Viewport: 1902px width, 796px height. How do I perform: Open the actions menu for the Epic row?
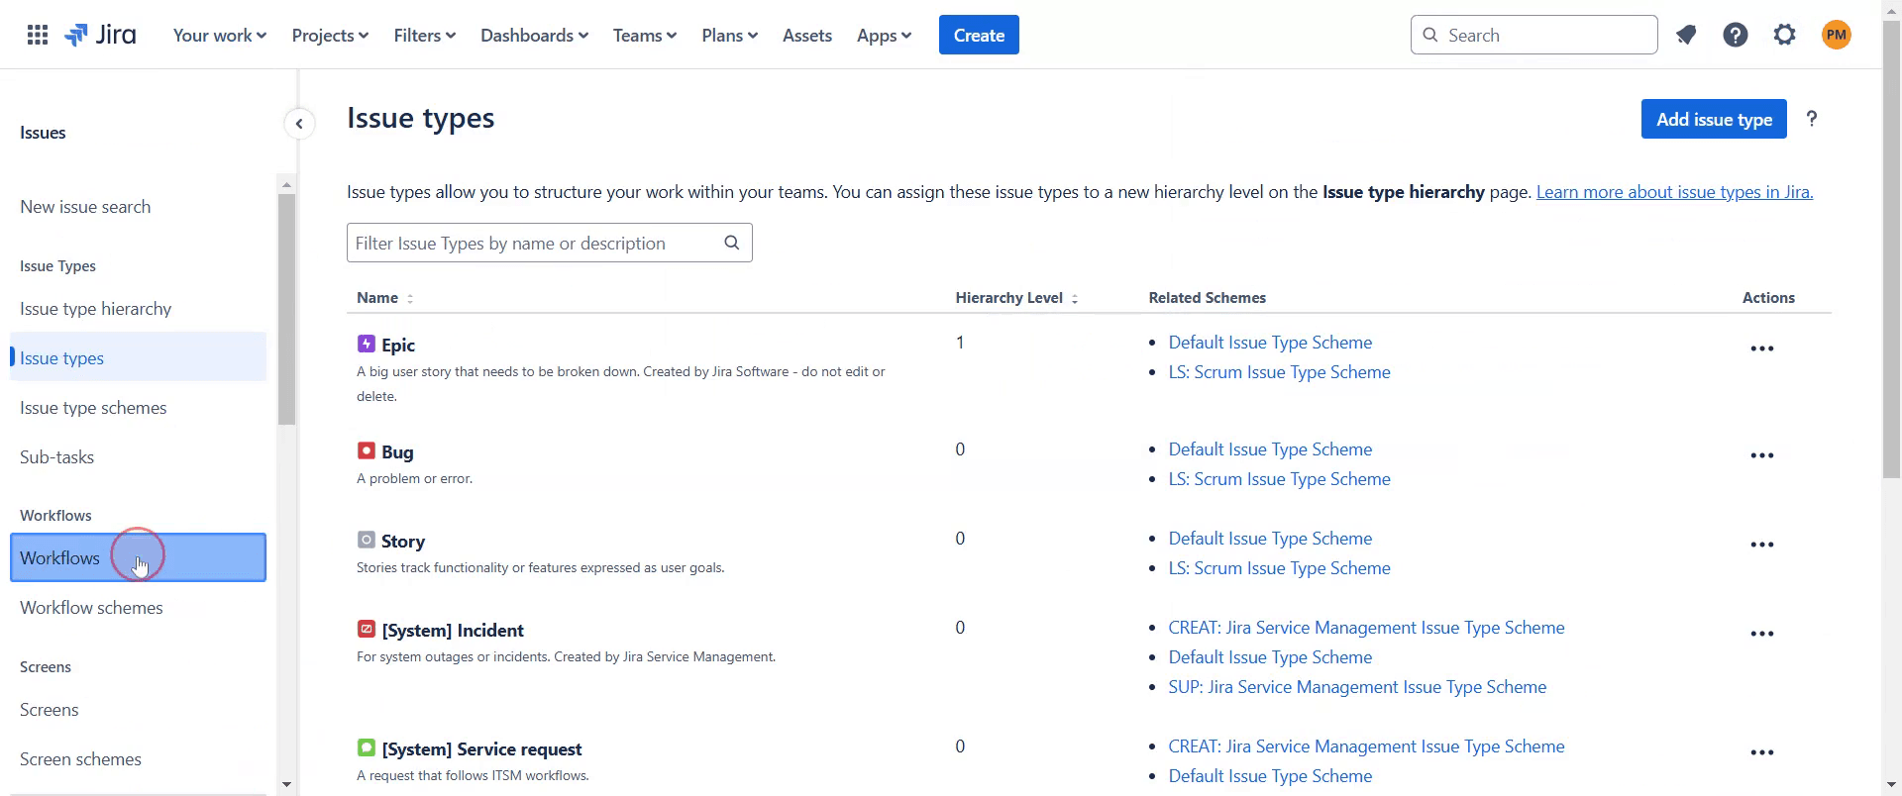[x=1761, y=348]
